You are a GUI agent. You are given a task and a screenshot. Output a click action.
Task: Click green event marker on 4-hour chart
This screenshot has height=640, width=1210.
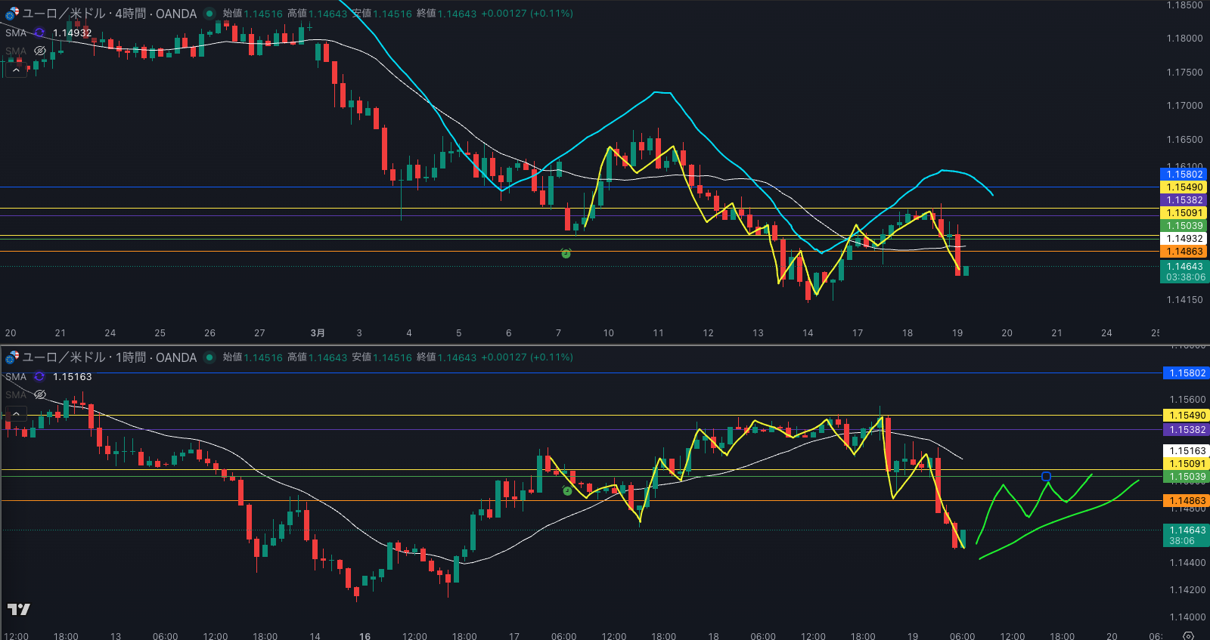tap(566, 254)
